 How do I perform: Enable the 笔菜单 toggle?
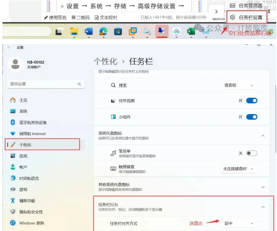tap(252, 153)
